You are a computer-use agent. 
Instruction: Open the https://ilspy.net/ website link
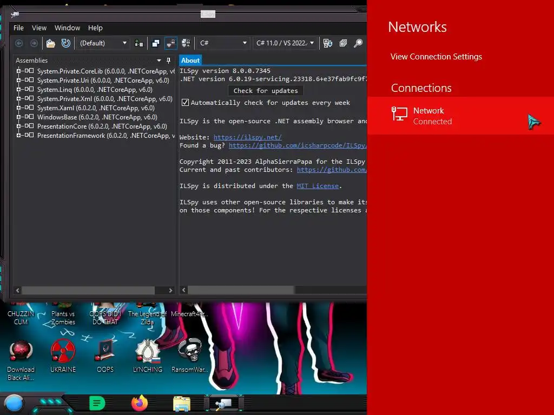248,137
